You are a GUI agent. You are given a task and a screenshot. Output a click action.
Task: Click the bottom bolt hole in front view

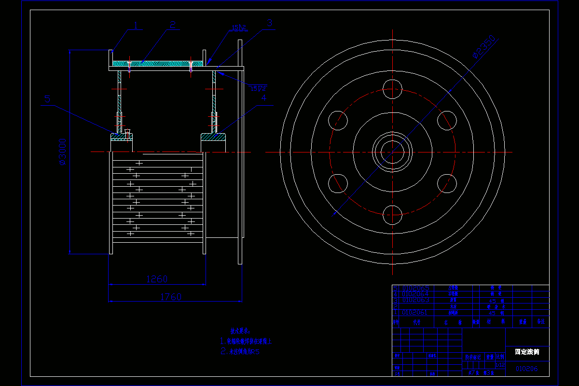[x=392, y=215]
